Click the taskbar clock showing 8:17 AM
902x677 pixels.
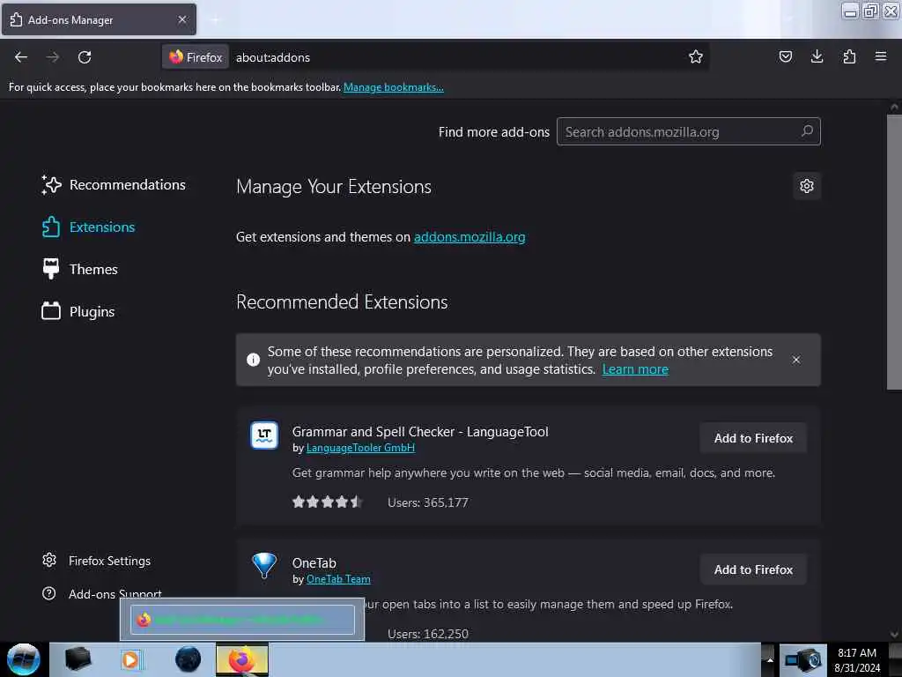pos(857,659)
